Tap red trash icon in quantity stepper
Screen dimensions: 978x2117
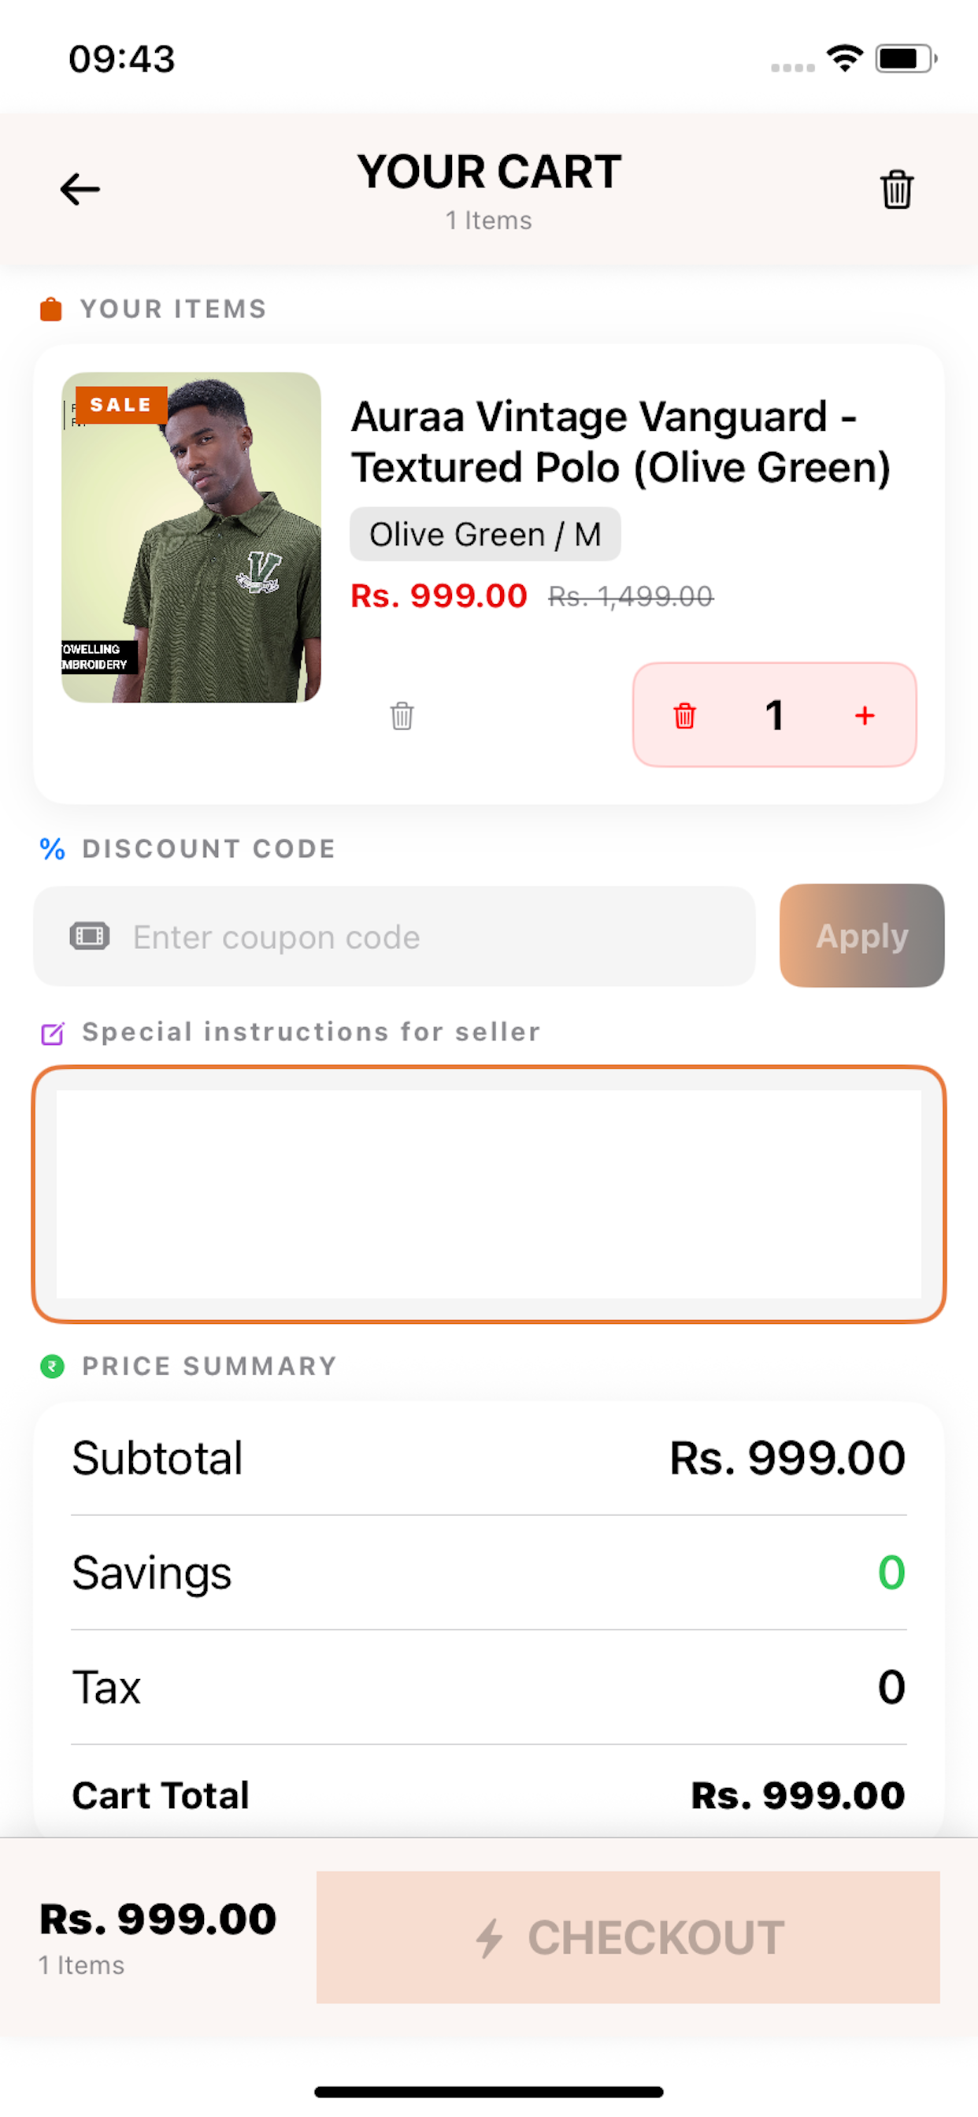tap(684, 716)
